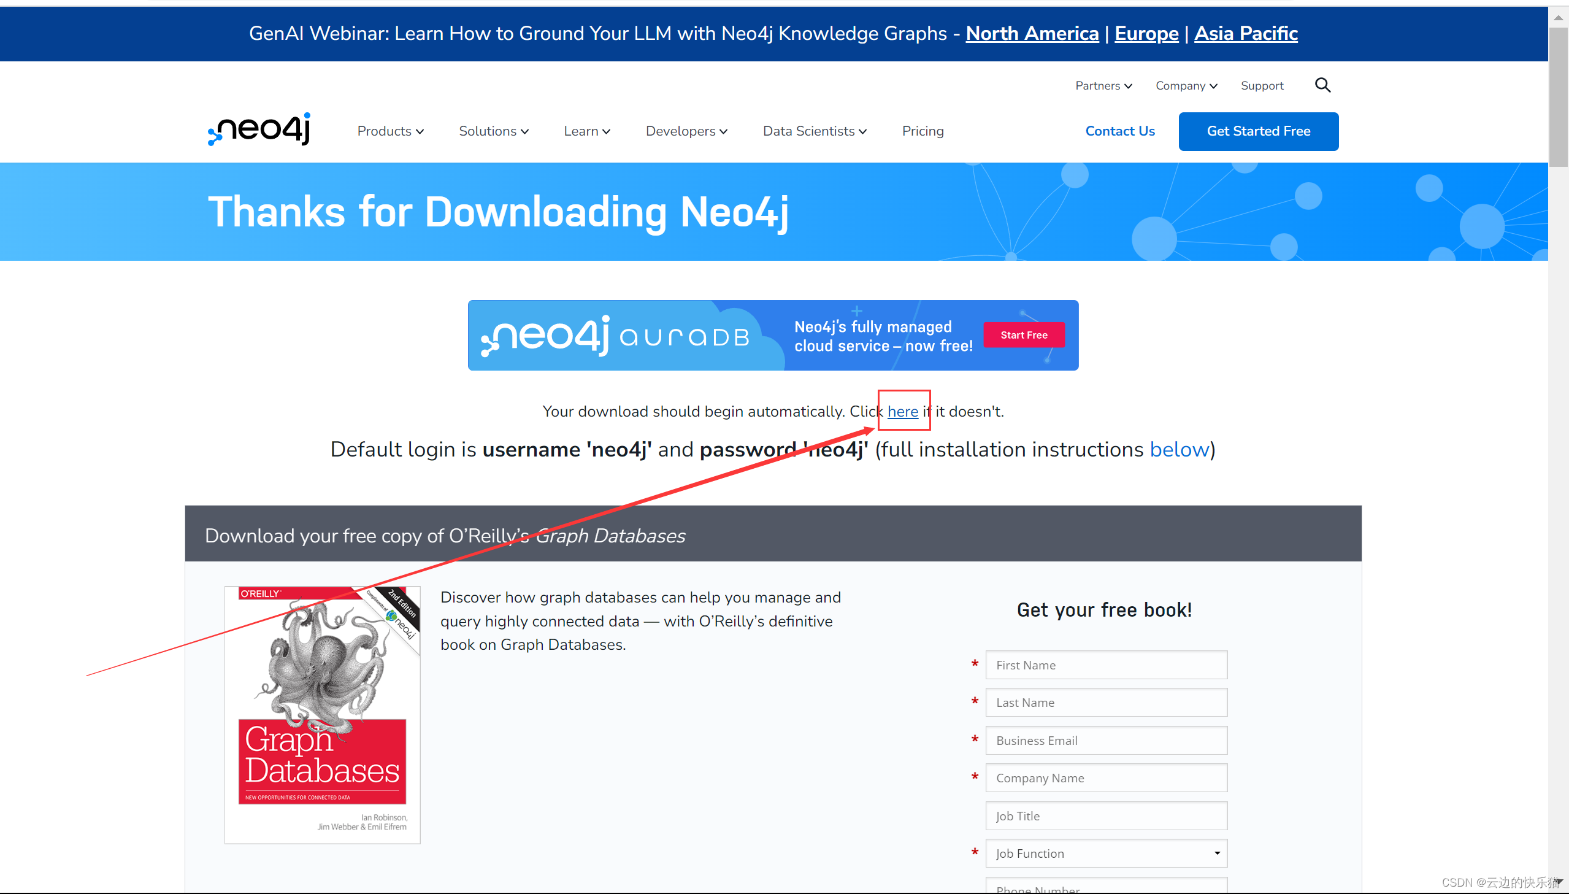Click the Neo4j AuraDB banner logo
Image resolution: width=1569 pixels, height=894 pixels.
pos(615,336)
